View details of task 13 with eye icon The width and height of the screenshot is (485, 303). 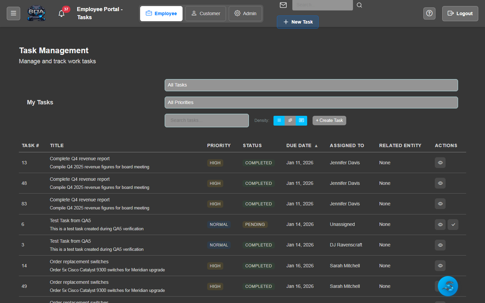pyautogui.click(x=440, y=163)
